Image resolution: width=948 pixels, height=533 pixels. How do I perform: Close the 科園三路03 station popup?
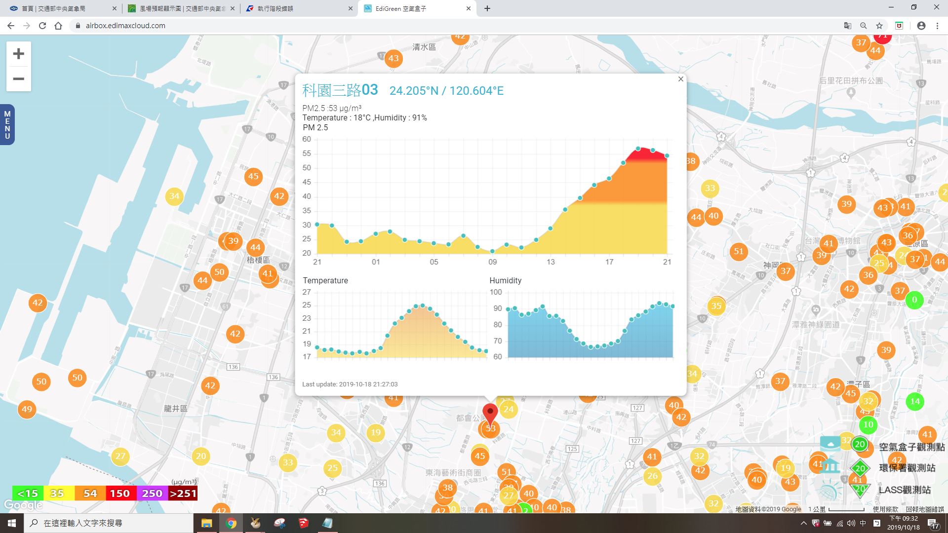tap(681, 79)
